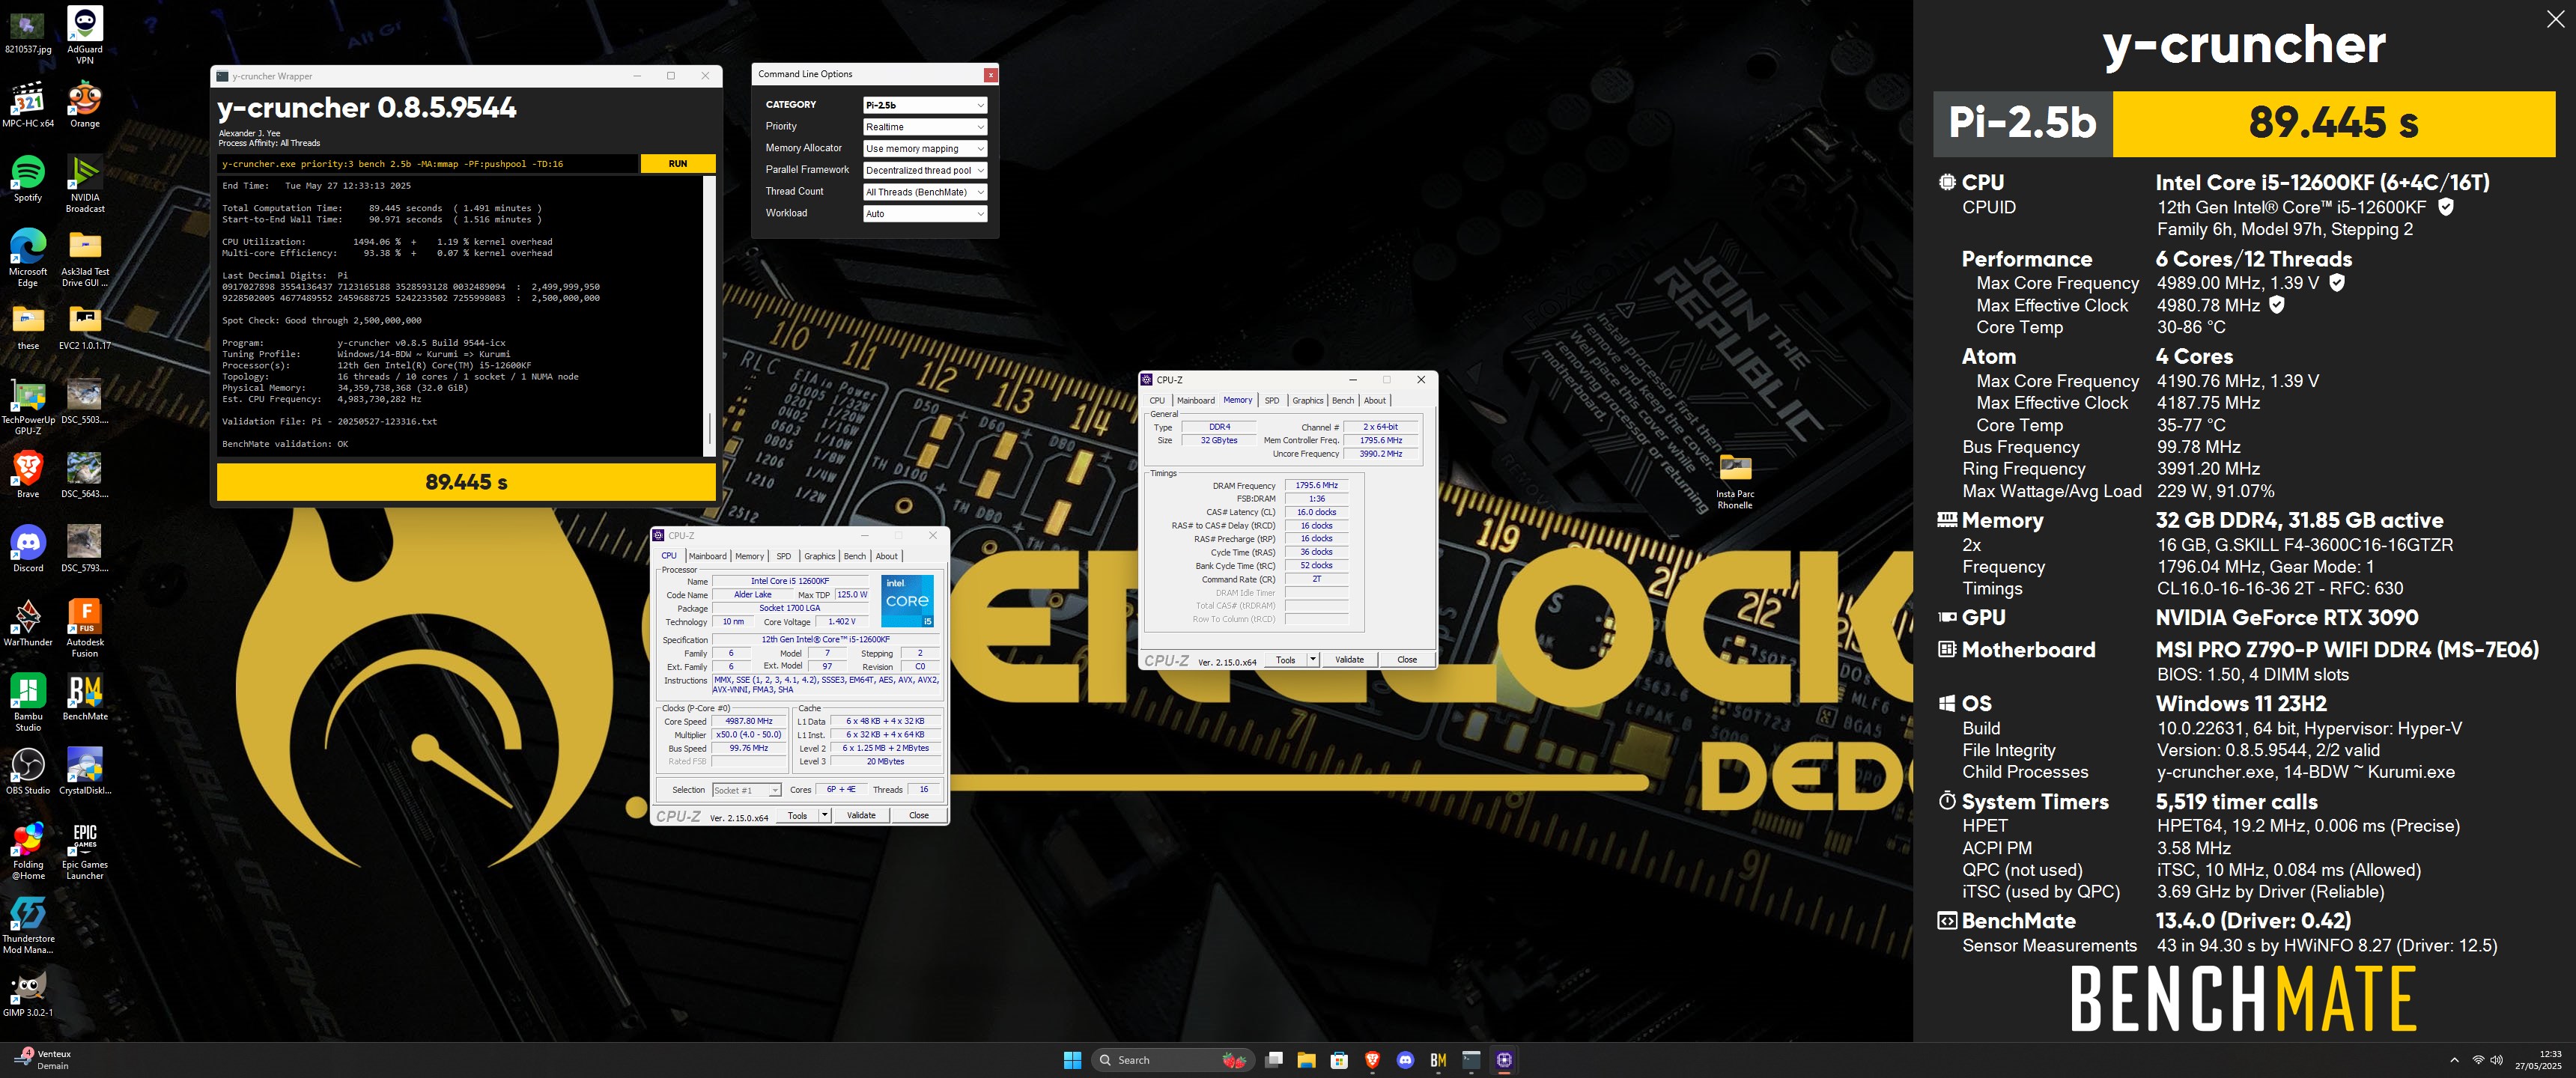Select the Discord desktop shortcut
Screen dimensions: 2576x1078
[28, 549]
